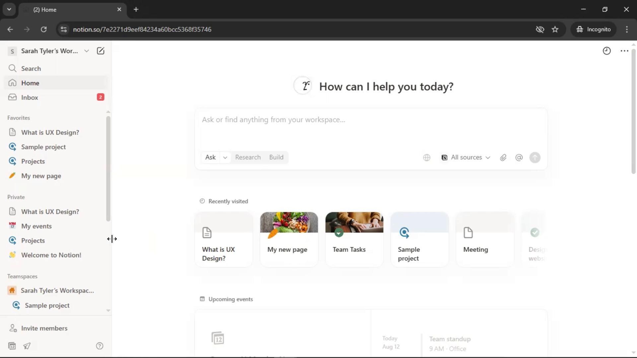Open the help question mark icon
The height and width of the screenshot is (358, 637).
(100, 346)
